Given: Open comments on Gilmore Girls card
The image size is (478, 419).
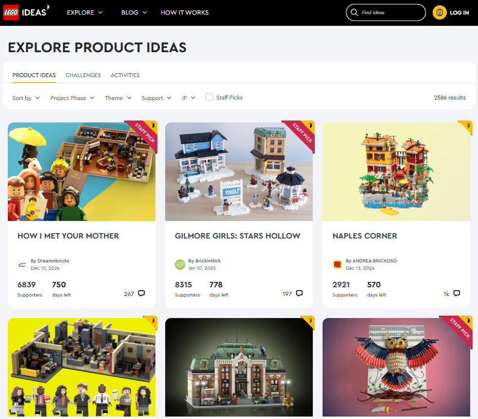Looking at the screenshot, I should [299, 294].
